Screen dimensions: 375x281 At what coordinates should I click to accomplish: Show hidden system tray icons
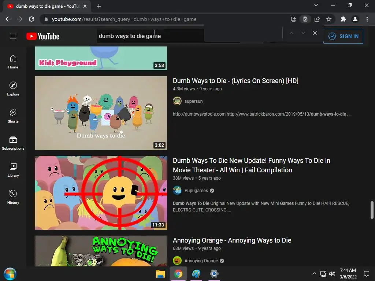click(x=314, y=274)
